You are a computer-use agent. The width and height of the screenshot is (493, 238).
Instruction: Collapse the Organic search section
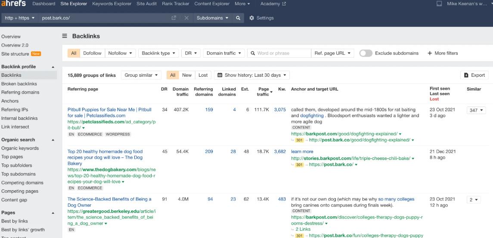(53, 140)
